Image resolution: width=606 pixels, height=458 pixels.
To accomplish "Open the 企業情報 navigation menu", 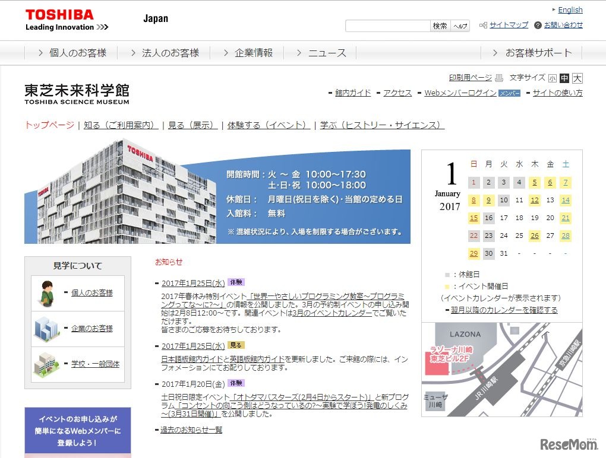I will coord(248,53).
